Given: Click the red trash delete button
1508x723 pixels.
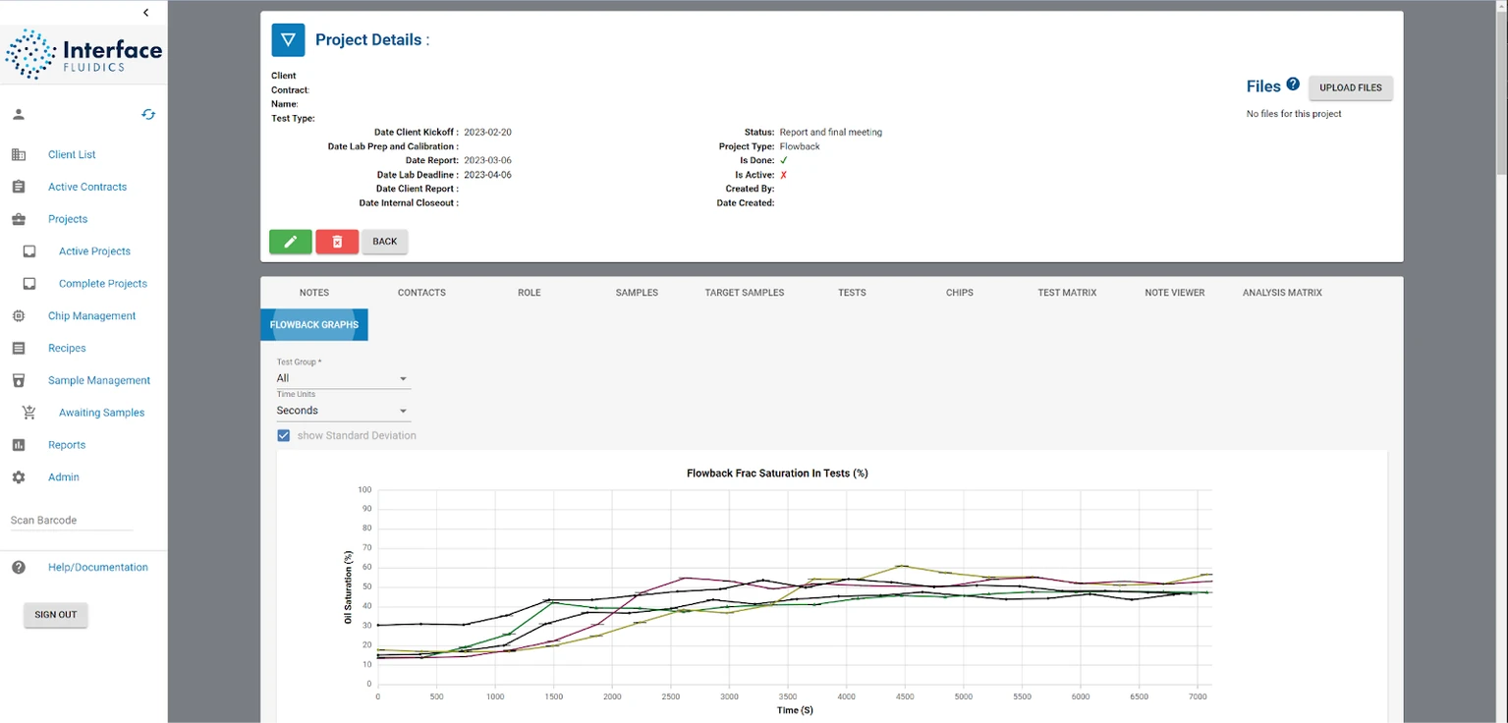Looking at the screenshot, I should [x=337, y=242].
